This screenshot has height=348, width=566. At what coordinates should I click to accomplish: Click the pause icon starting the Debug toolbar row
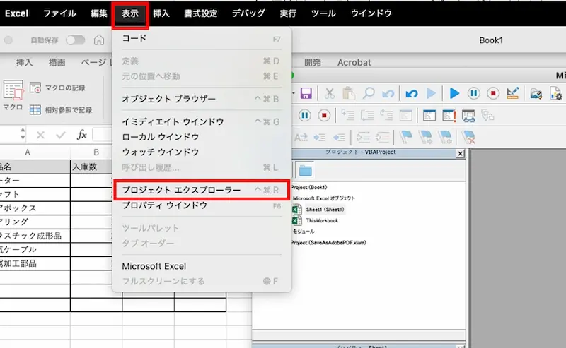coord(305,115)
